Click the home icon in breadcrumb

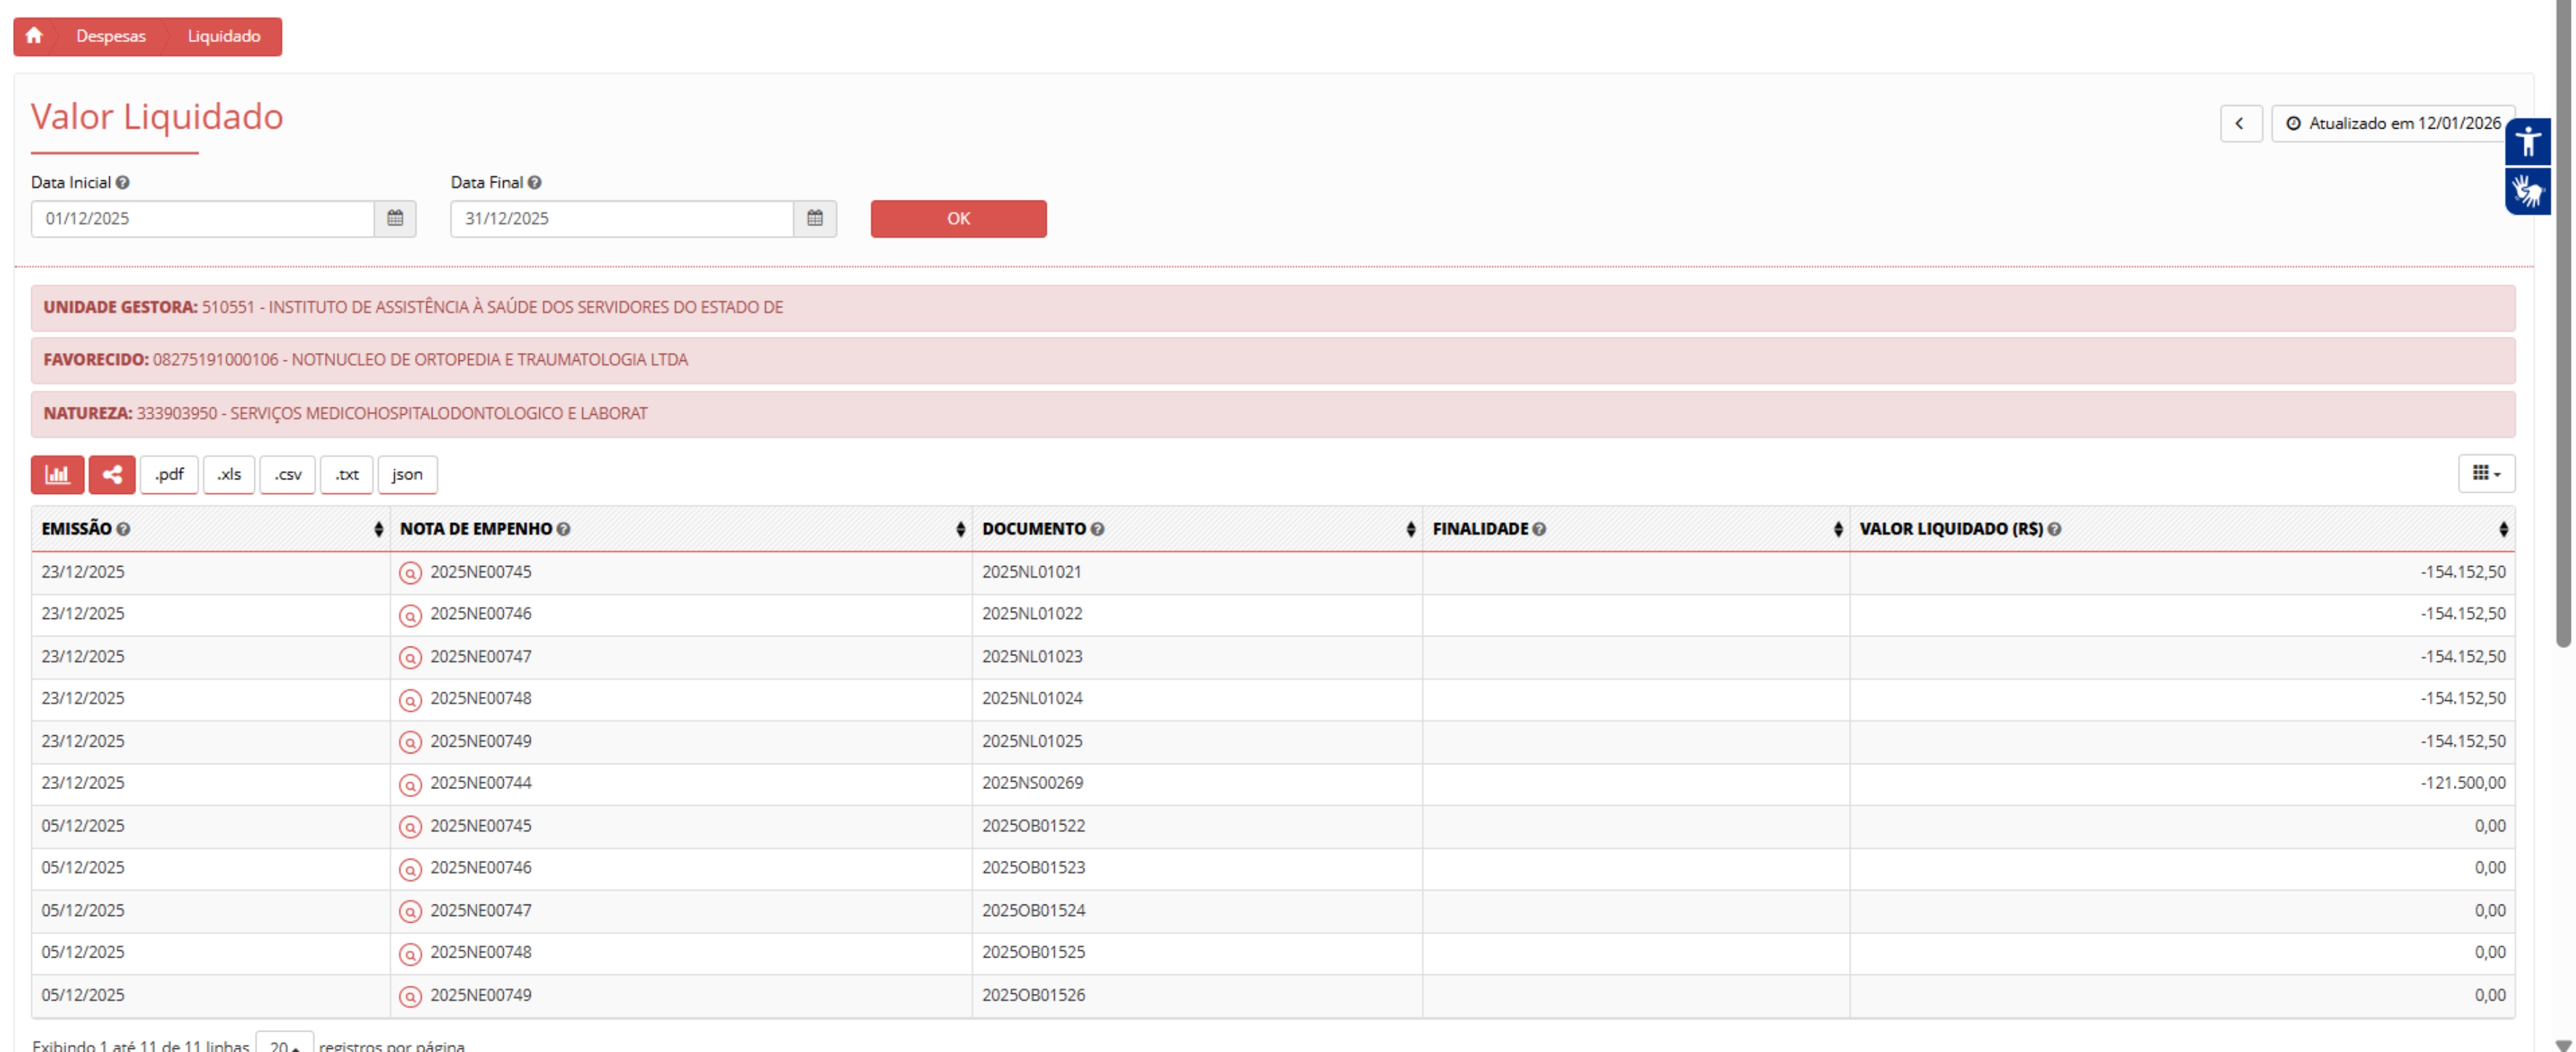34,36
